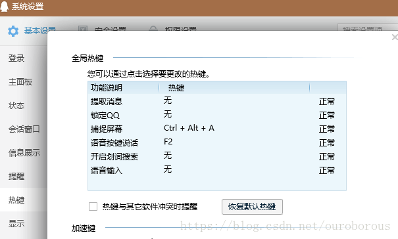Select the 锁定QQ hotkey row
This screenshot has height=239, width=398.
pyautogui.click(x=217, y=115)
